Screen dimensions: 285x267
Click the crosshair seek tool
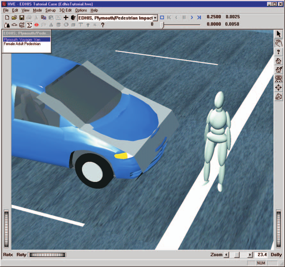point(279,88)
